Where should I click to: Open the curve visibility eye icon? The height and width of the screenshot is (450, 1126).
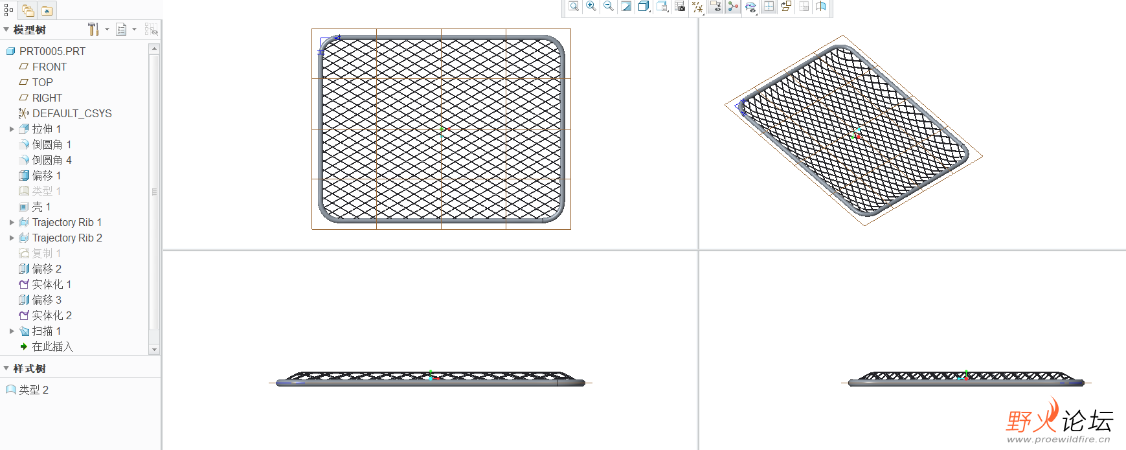coord(750,6)
